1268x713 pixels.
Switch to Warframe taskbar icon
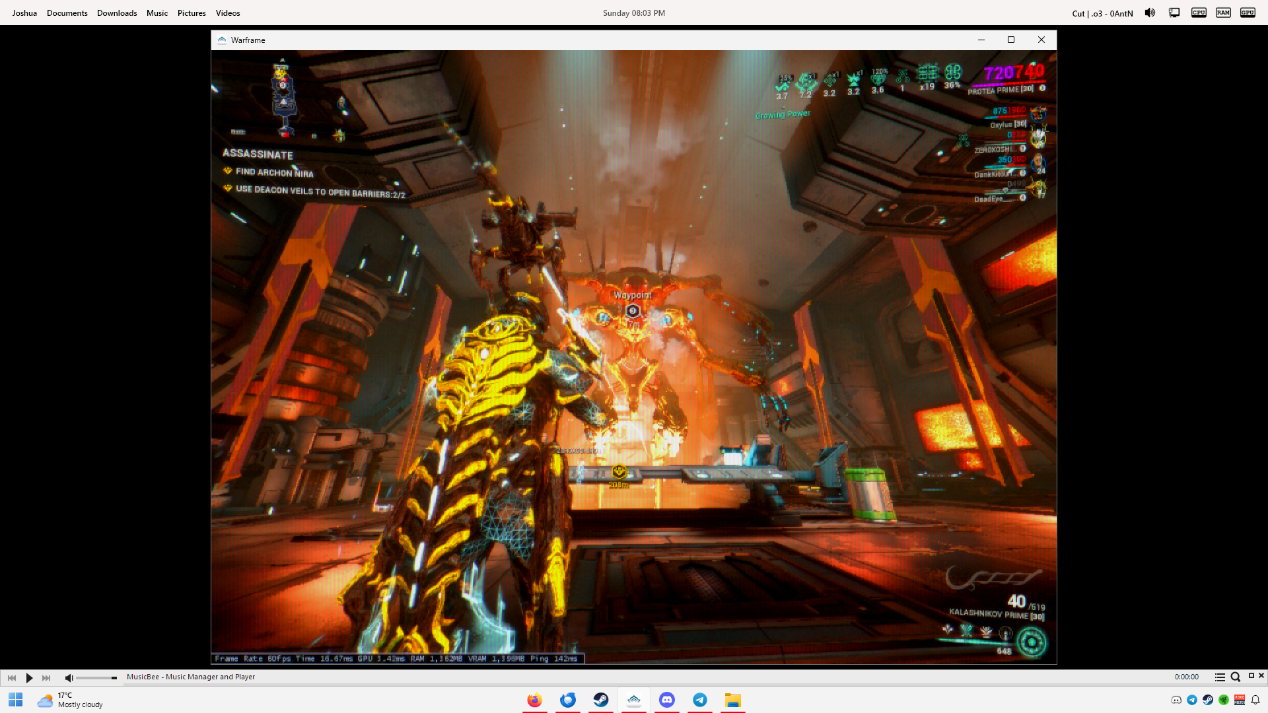(x=634, y=700)
